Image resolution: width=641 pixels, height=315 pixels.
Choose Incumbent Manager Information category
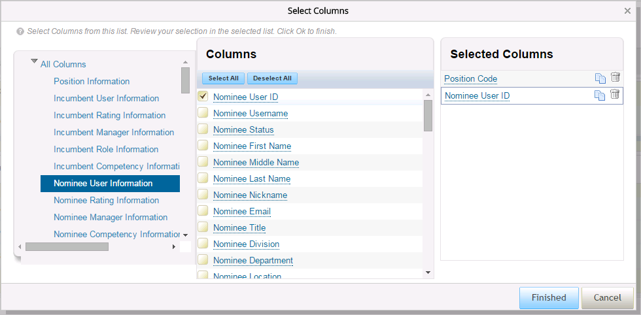114,133
